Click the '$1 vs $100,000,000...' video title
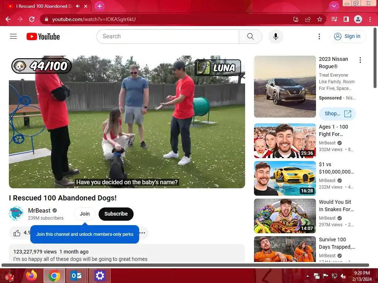The width and height of the screenshot is (378, 283). coord(337,168)
